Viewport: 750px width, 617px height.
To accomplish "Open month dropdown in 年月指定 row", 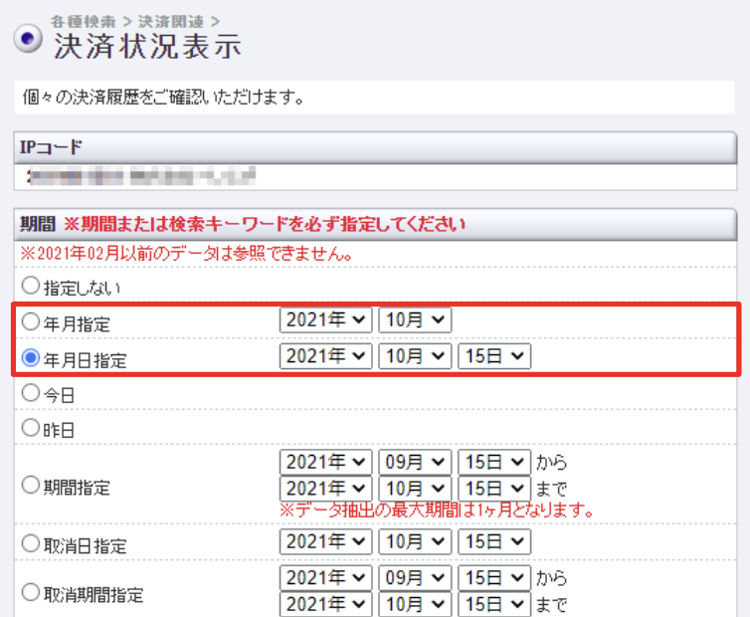I will point(415,320).
